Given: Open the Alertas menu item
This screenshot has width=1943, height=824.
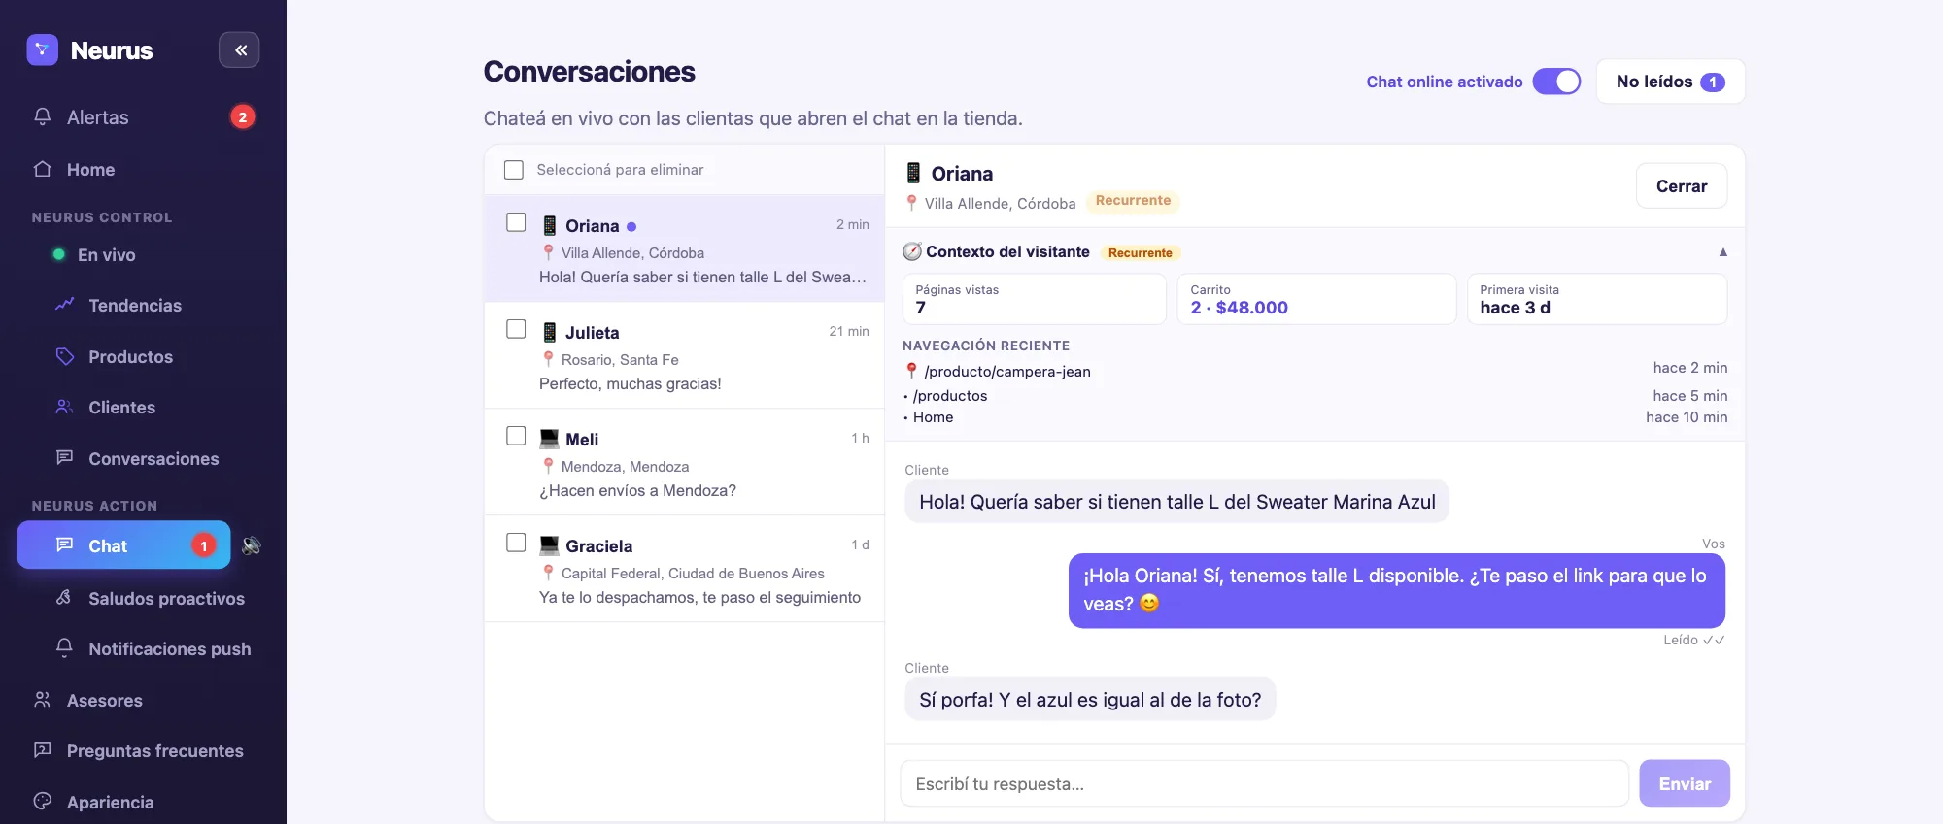Looking at the screenshot, I should (x=143, y=116).
